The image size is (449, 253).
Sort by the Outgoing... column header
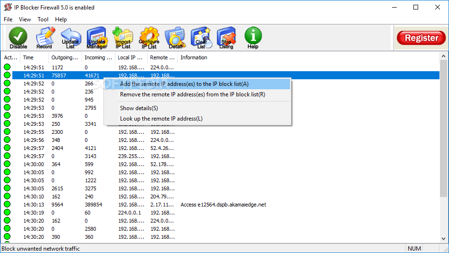coord(65,57)
